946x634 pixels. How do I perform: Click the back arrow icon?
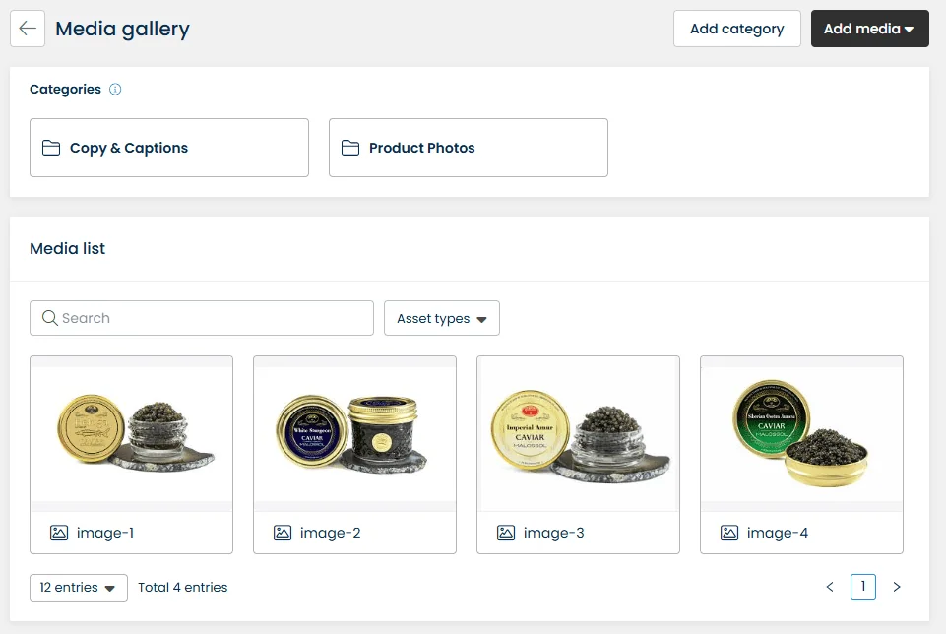click(28, 29)
